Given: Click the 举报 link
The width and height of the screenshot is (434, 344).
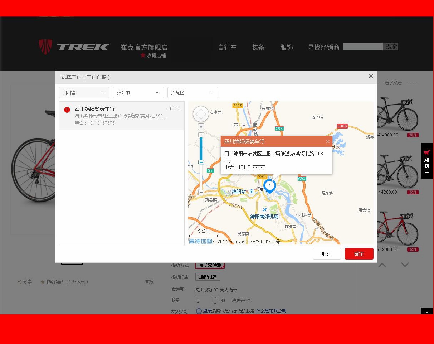Looking at the screenshot, I should pos(149,282).
